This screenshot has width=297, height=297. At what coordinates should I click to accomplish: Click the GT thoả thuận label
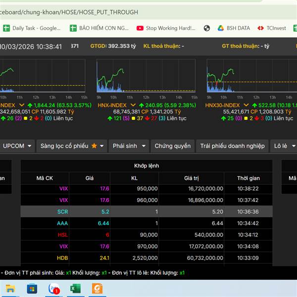[246, 46]
